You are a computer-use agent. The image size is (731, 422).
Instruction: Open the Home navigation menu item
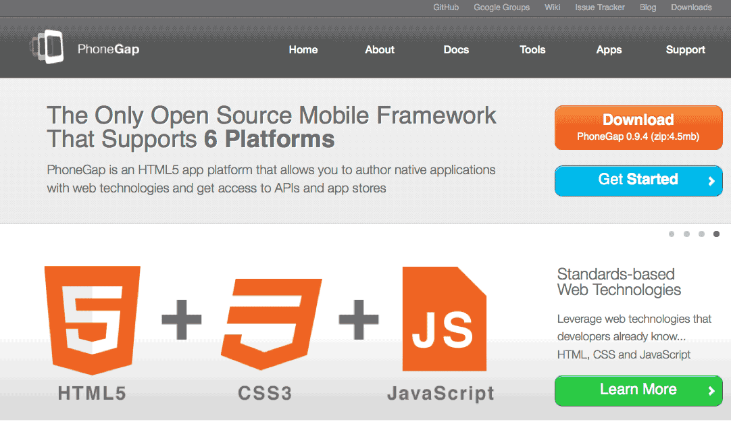pyautogui.click(x=303, y=50)
